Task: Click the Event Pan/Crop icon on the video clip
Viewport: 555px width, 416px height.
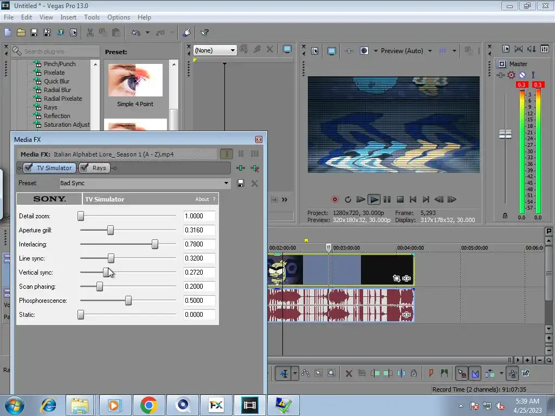Action: tap(396, 278)
